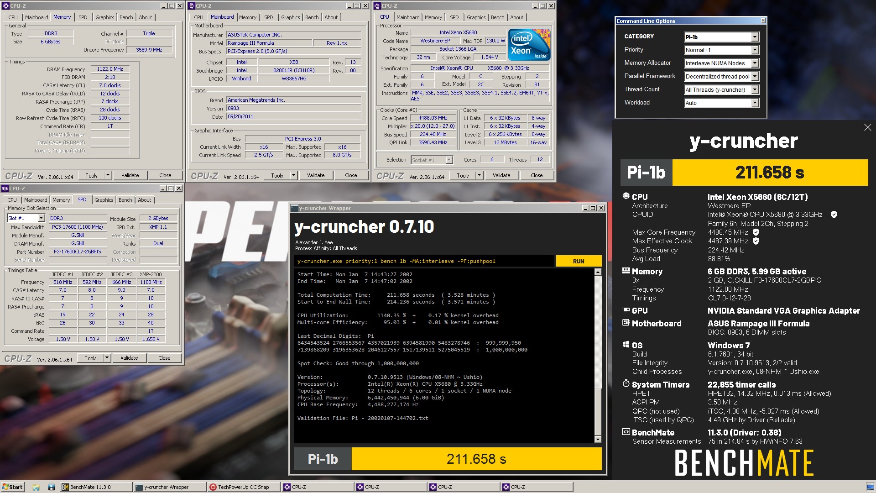
Task: Click ASUS Rampage III Formula in BenchMate panel
Action: tap(759, 323)
